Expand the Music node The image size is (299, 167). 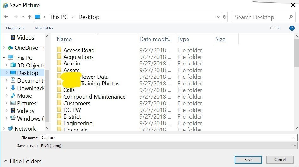[6, 96]
